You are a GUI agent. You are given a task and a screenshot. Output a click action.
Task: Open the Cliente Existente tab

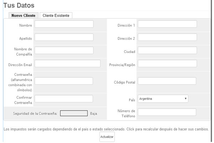coord(56,15)
